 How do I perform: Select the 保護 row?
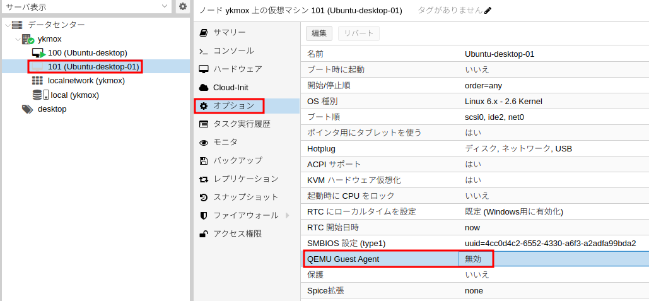point(475,274)
